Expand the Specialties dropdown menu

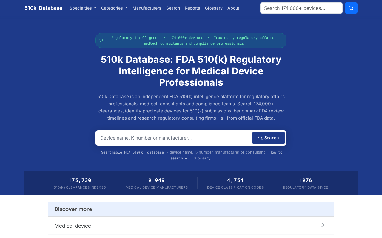(83, 8)
